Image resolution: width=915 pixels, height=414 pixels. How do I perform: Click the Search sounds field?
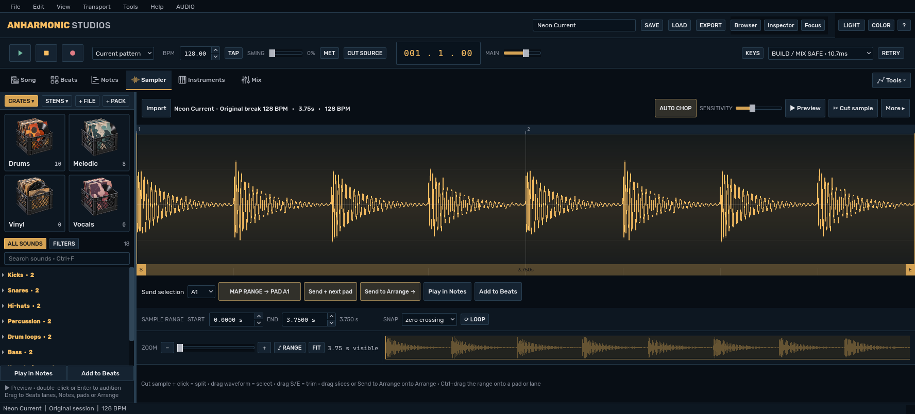point(67,258)
